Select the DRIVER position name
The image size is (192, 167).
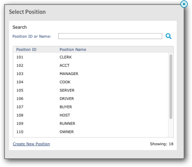click(x=67, y=98)
